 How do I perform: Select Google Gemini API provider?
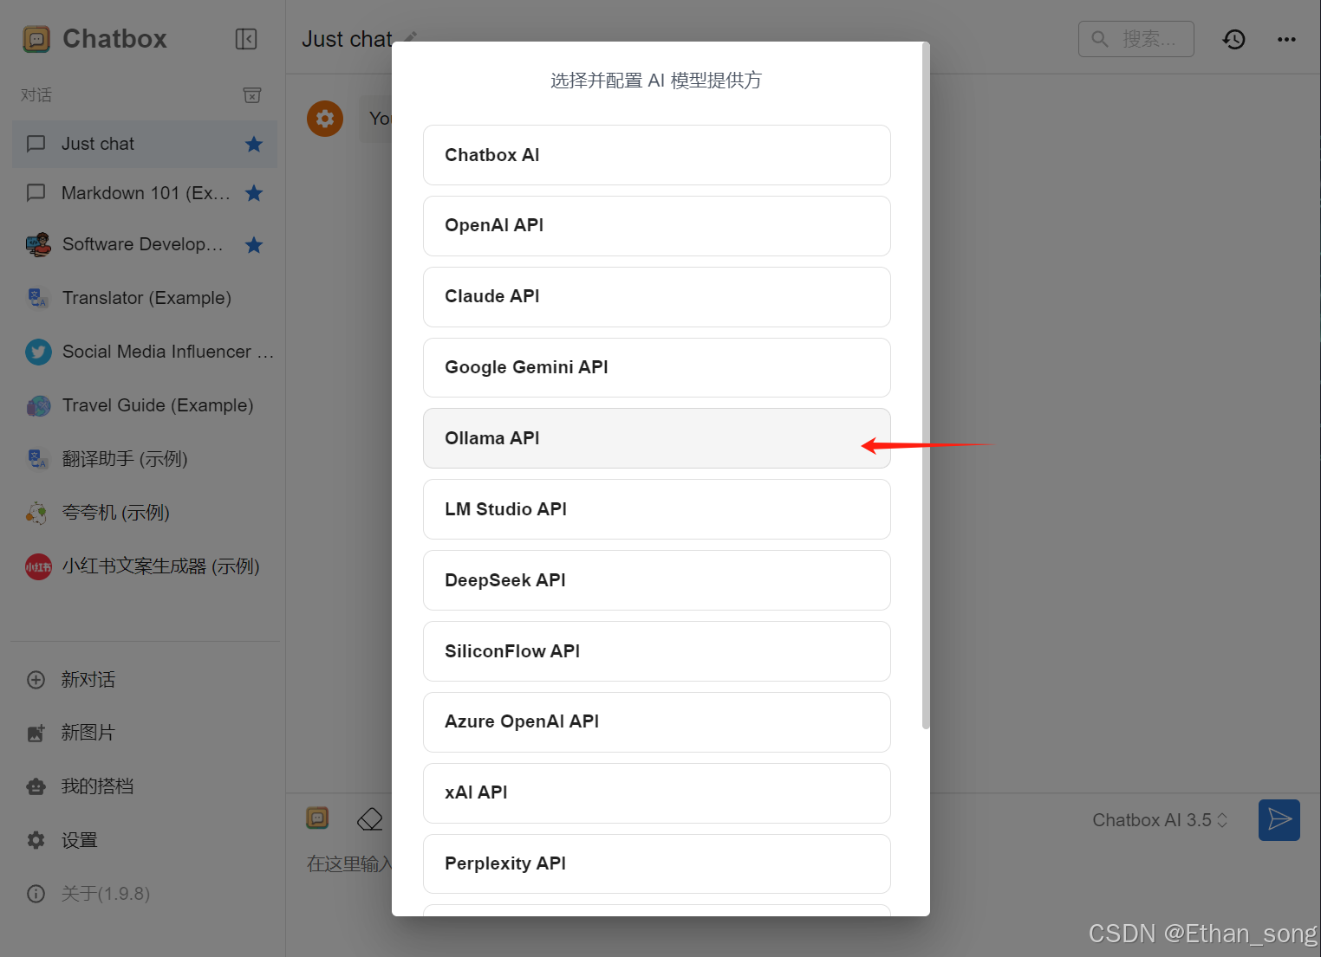(657, 368)
